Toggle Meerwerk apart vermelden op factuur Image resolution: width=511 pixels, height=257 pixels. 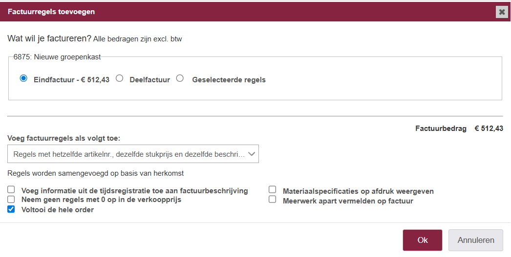[273, 200]
